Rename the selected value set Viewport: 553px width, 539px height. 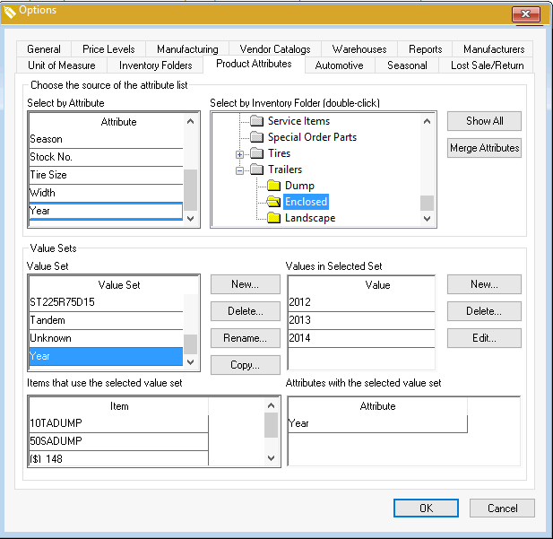click(x=245, y=338)
